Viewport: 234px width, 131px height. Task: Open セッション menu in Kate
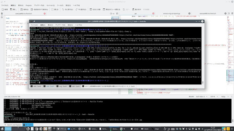(50, 5)
